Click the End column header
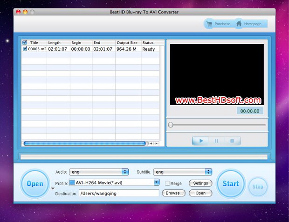The height and width of the screenshot is (222, 289). click(103, 42)
